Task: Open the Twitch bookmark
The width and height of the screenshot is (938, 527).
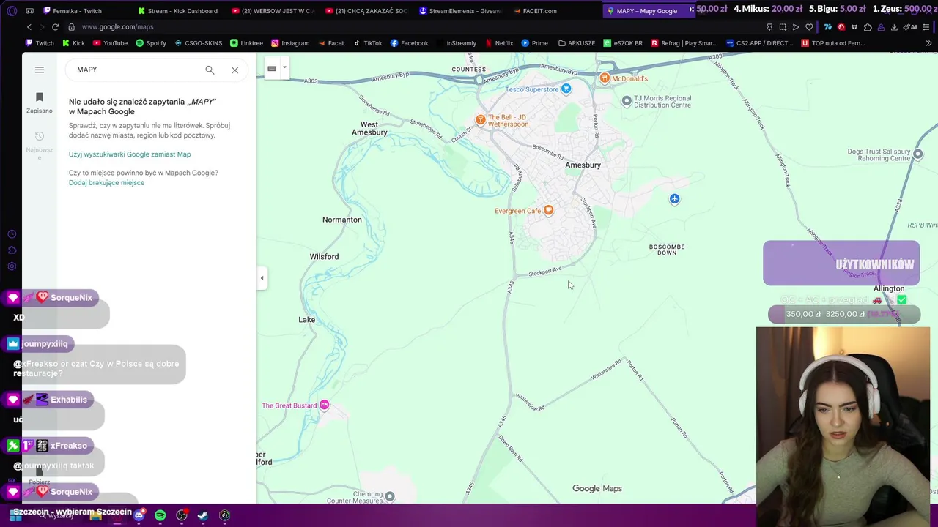Action: click(40, 43)
